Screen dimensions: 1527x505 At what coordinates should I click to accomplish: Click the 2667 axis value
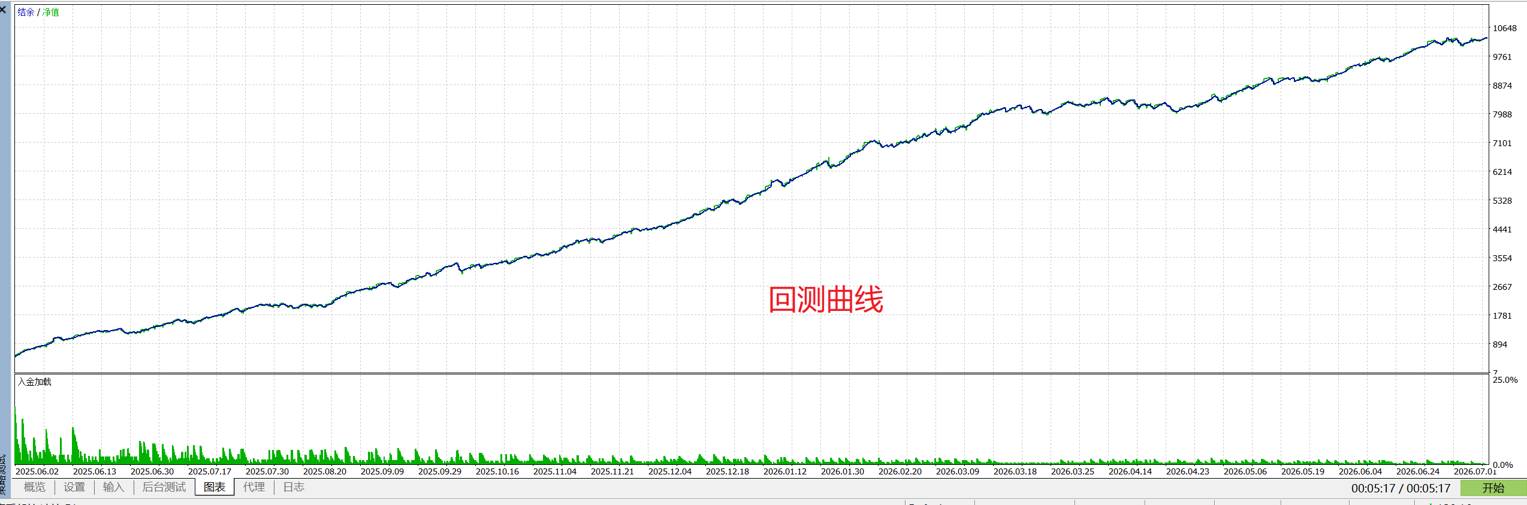1502,287
